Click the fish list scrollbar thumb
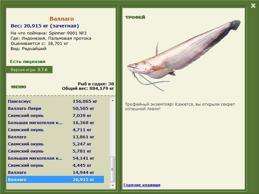 (113, 169)
